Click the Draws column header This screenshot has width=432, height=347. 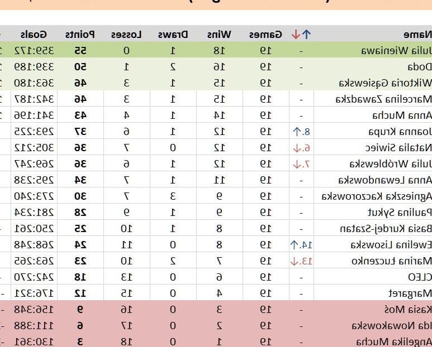173,35
